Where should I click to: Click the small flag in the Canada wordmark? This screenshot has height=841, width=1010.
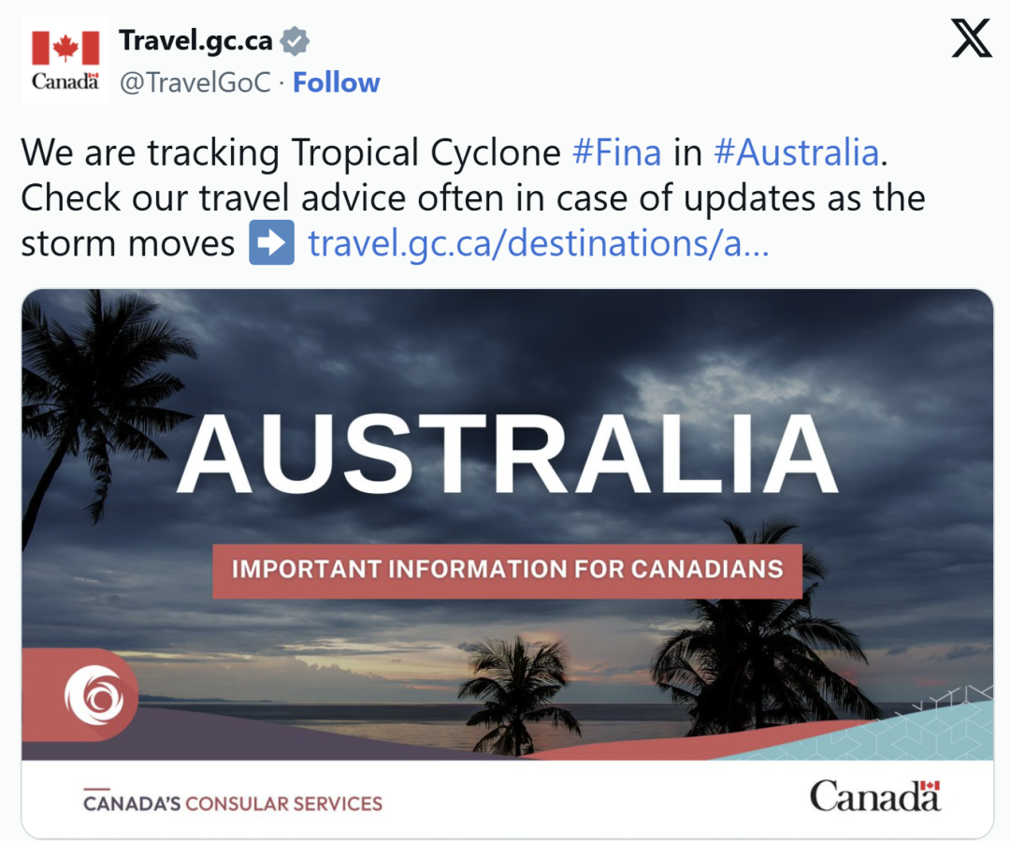[930, 787]
